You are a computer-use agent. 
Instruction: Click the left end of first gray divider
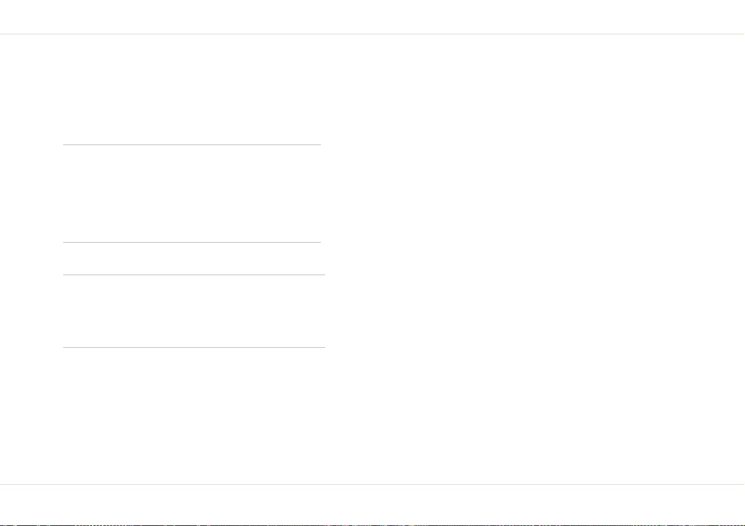coord(64,144)
